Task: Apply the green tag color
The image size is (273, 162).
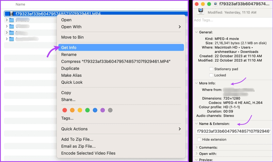Action: coord(87,110)
